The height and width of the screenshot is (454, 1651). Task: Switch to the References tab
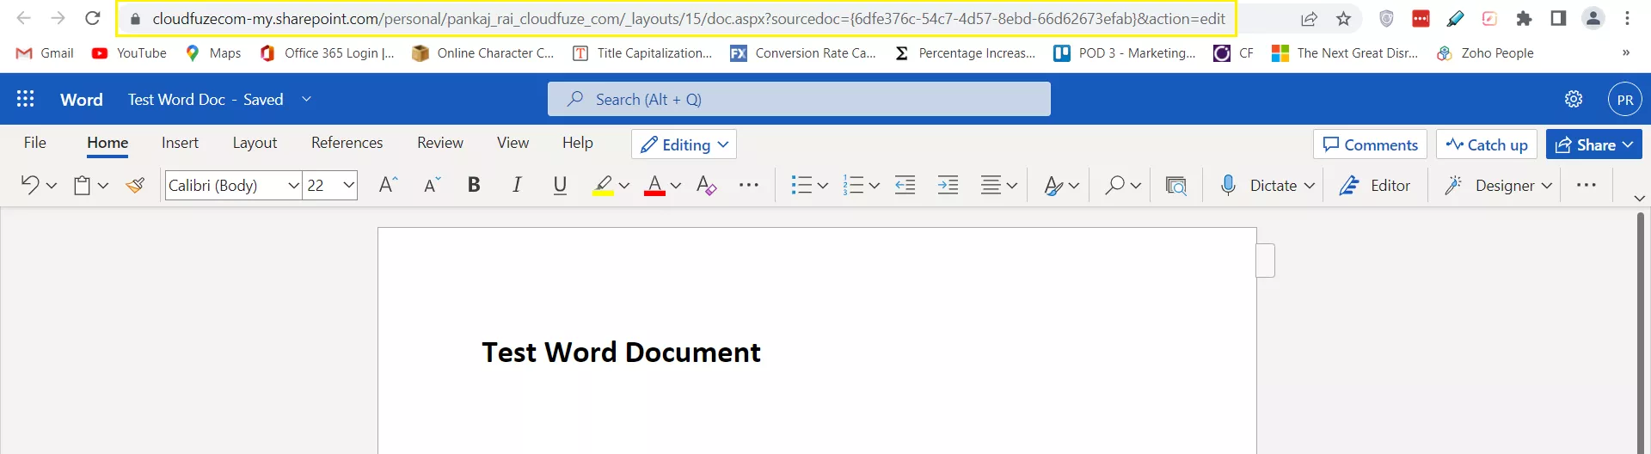[347, 143]
